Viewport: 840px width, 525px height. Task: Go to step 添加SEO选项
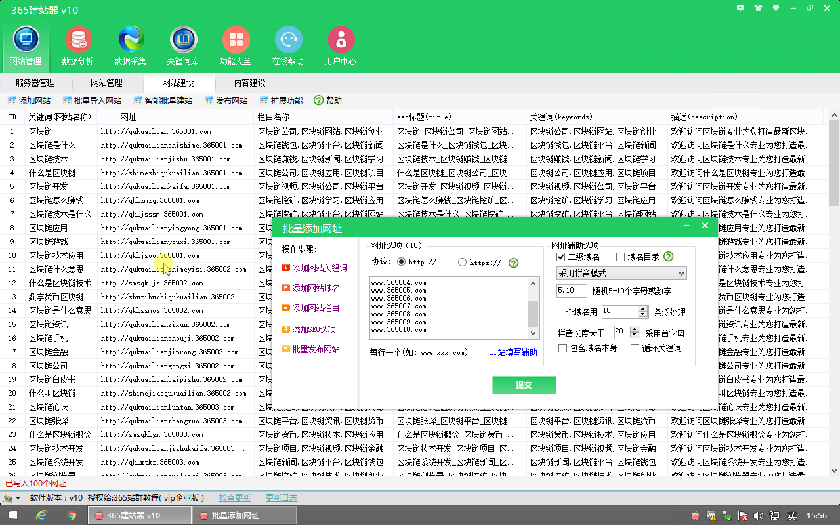[309, 329]
